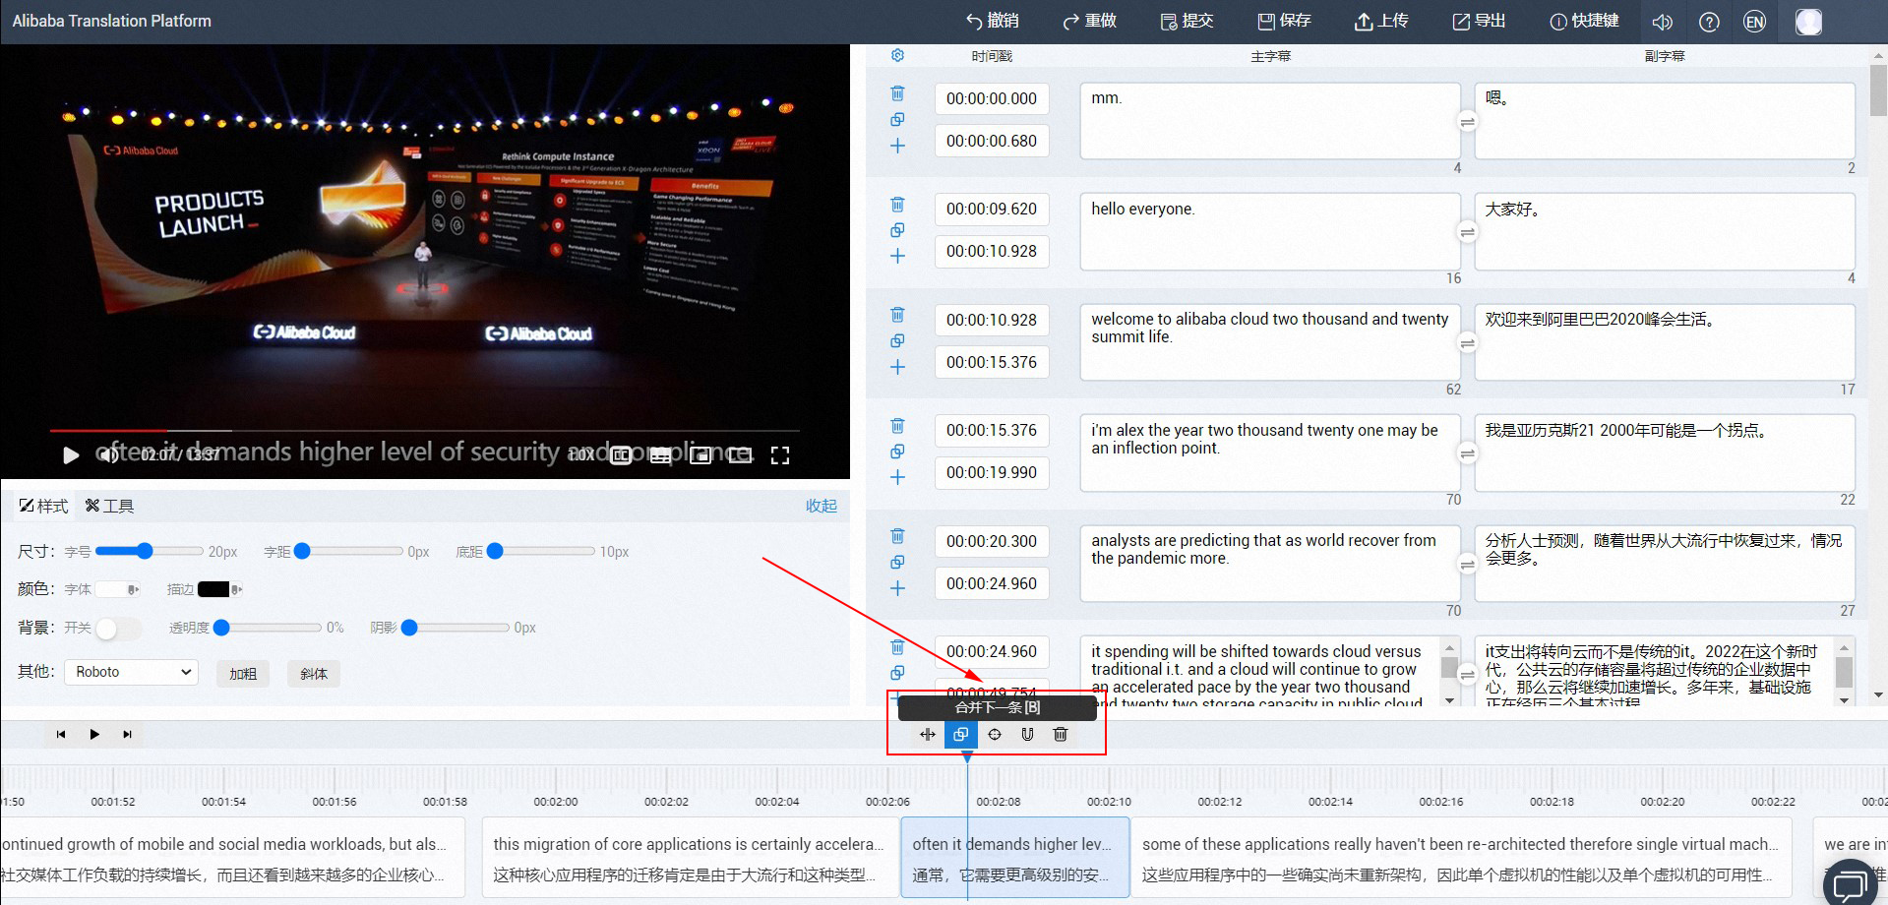Collapse the panel with 收起 link

click(822, 506)
